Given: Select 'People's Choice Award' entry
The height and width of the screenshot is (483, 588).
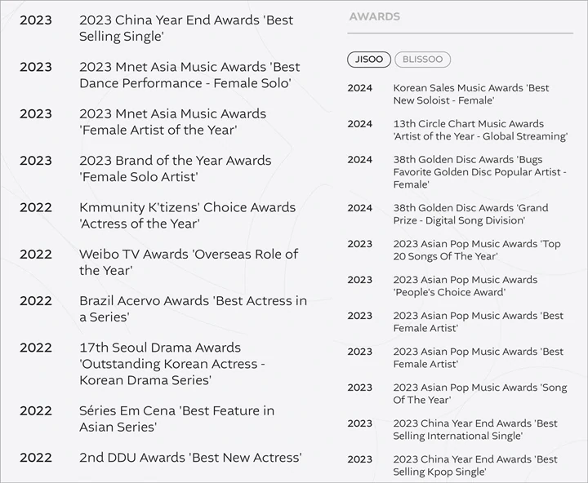Looking at the screenshot, I should (x=465, y=286).
